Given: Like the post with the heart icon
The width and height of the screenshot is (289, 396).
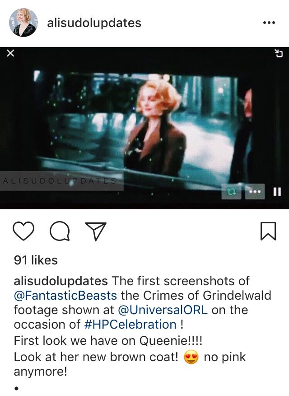Looking at the screenshot, I should pyautogui.click(x=23, y=231).
